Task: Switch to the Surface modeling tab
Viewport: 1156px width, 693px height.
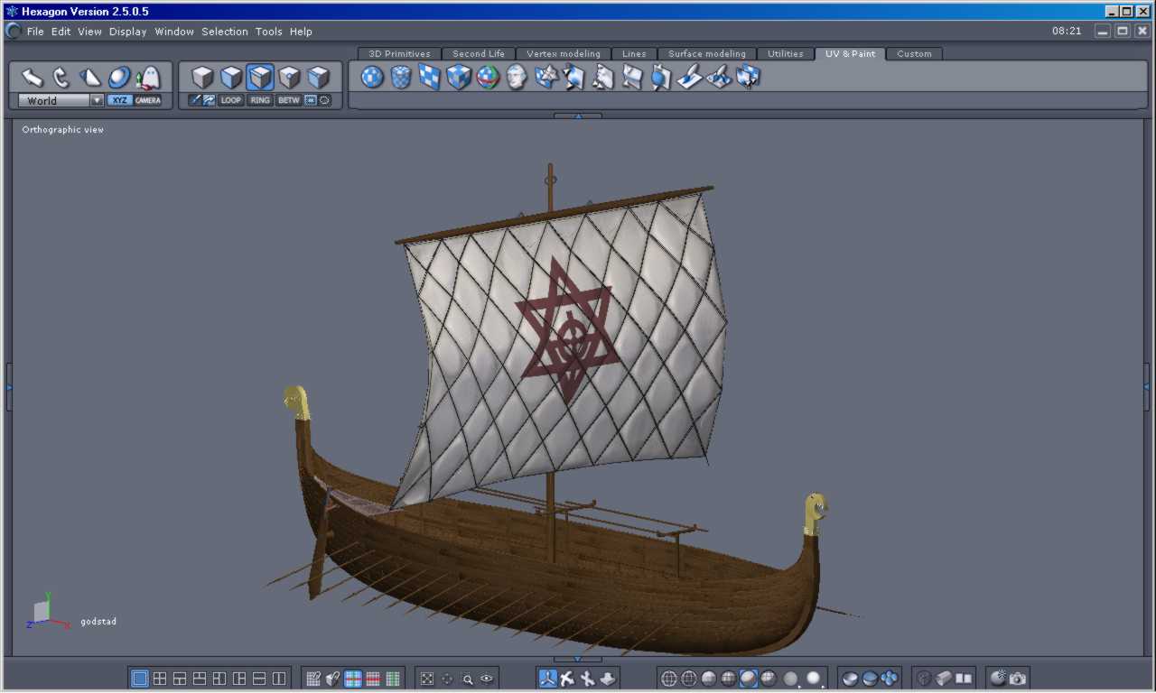Action: coord(707,54)
